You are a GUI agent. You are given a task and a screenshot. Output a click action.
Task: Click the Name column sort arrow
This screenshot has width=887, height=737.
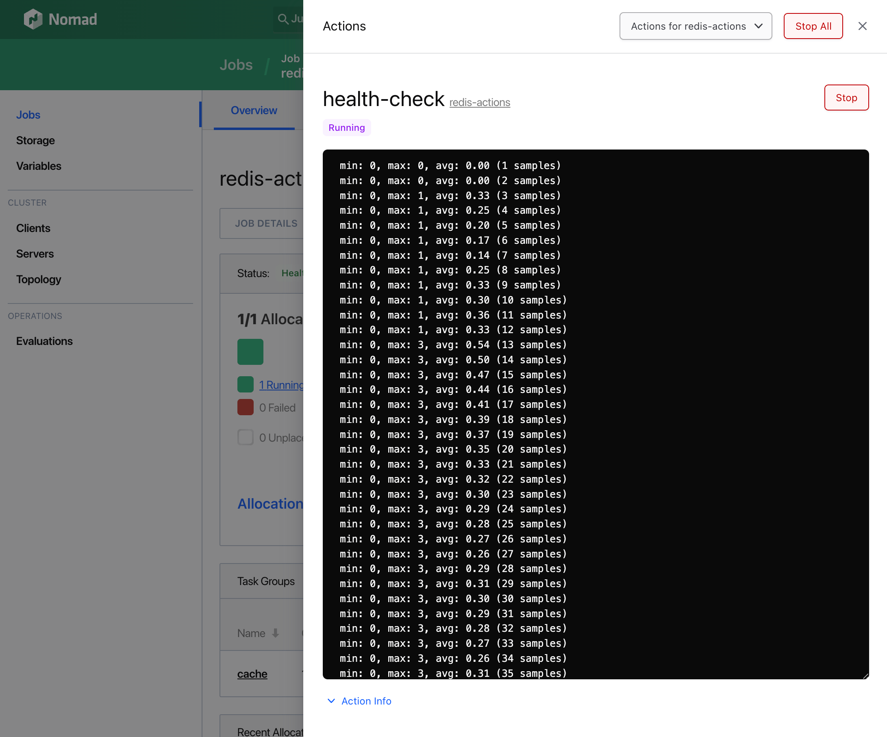coord(275,633)
